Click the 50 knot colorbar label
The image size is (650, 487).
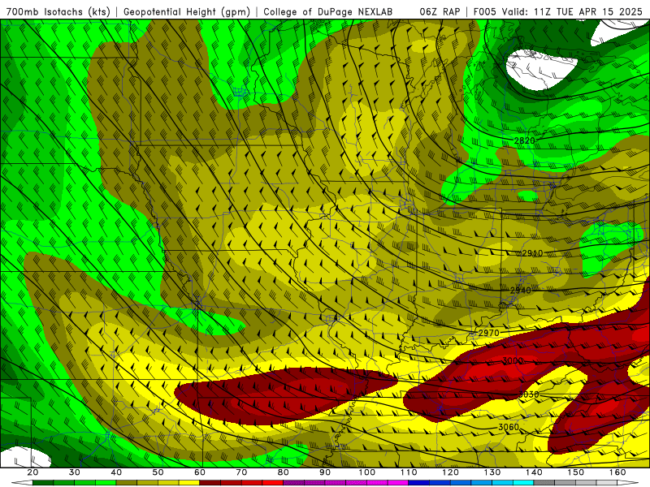coord(158,472)
